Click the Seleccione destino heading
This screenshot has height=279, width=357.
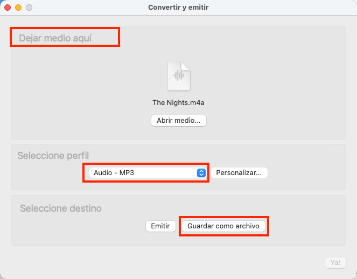click(60, 208)
